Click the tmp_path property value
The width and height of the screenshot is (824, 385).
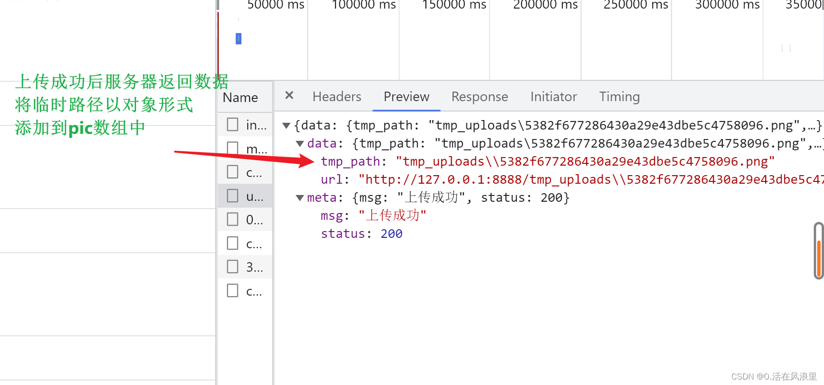pyautogui.click(x=585, y=162)
